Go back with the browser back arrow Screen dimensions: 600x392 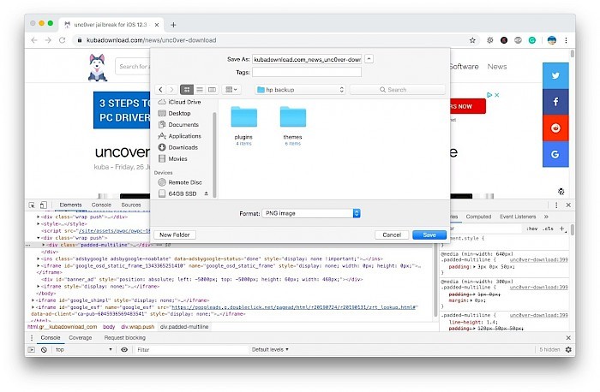tap(34, 40)
